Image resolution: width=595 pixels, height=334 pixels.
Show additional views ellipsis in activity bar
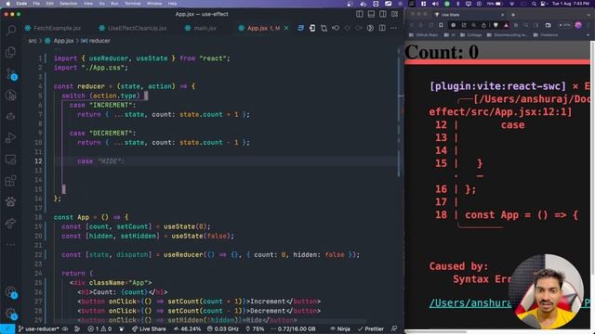10,245
